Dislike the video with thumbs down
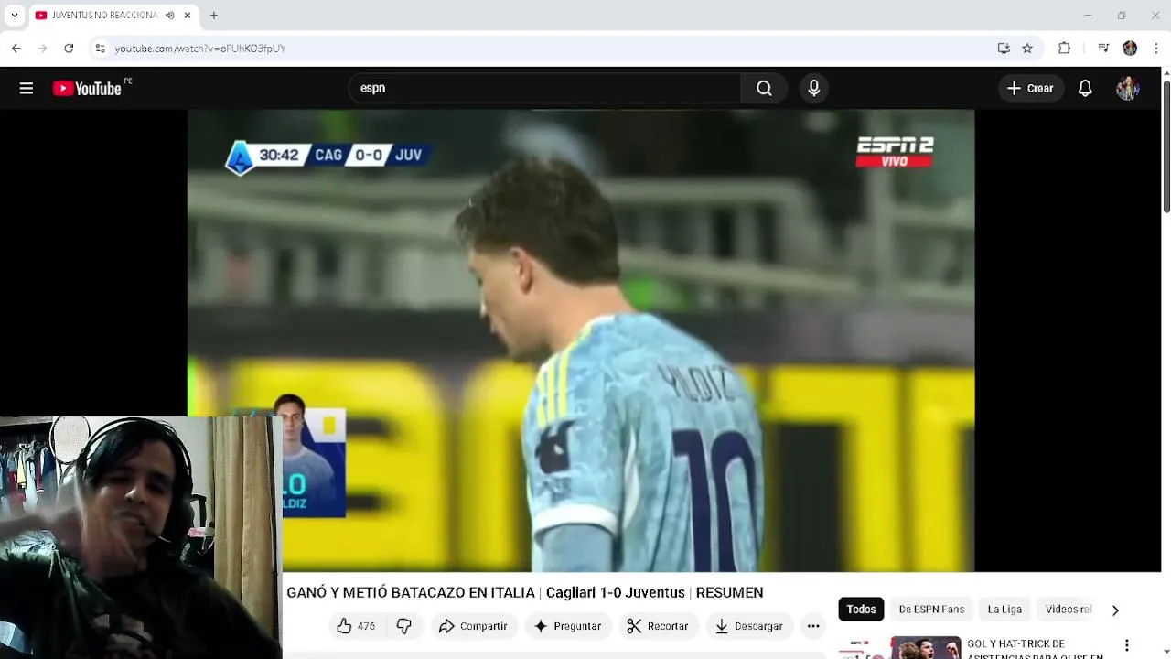 coord(403,626)
